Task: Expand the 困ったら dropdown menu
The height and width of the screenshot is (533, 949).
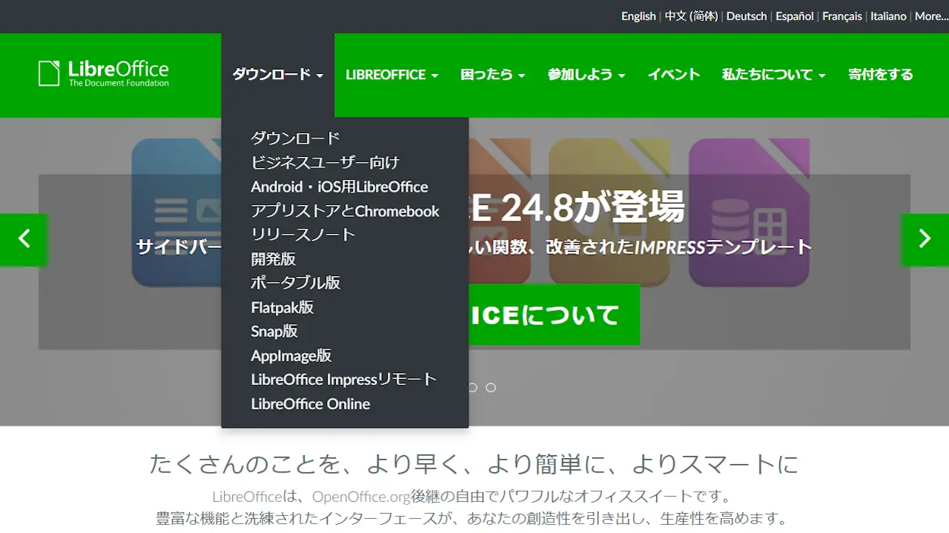Action: (492, 75)
